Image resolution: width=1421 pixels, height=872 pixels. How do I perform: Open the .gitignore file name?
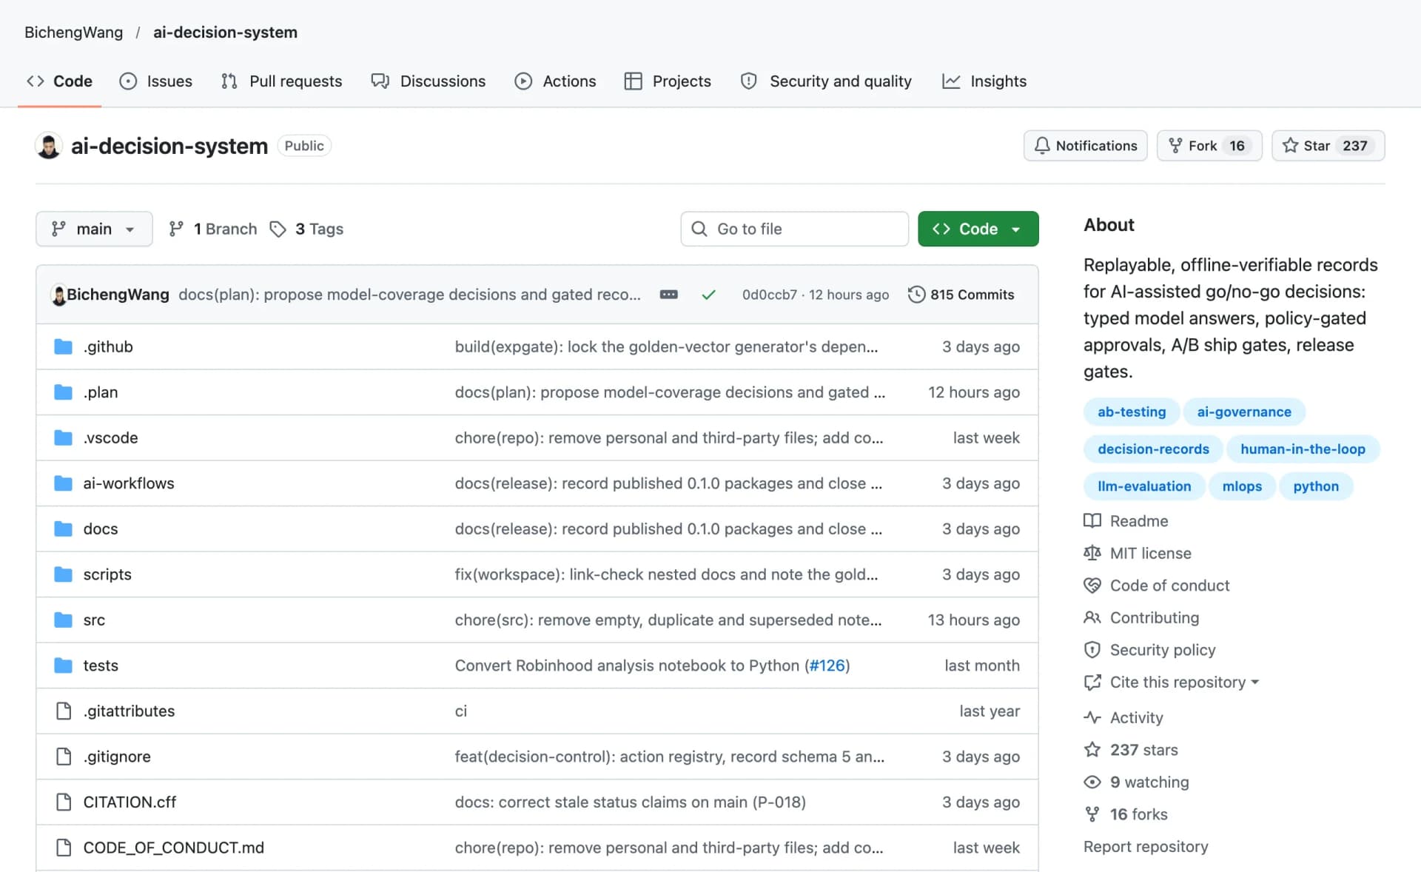[x=117, y=757]
